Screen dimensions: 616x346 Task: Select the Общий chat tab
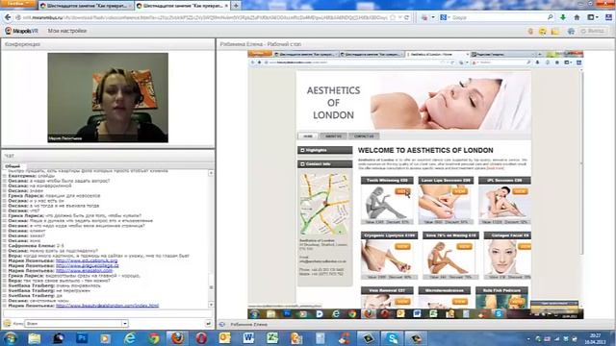point(13,166)
